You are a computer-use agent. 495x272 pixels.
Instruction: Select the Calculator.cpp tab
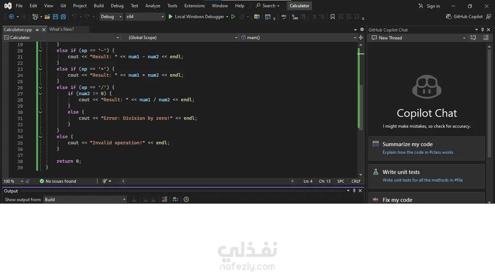18,30
